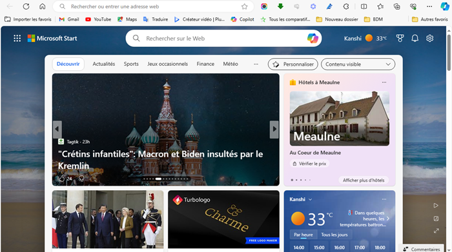Select the Découvrir tab

pyautogui.click(x=68, y=64)
